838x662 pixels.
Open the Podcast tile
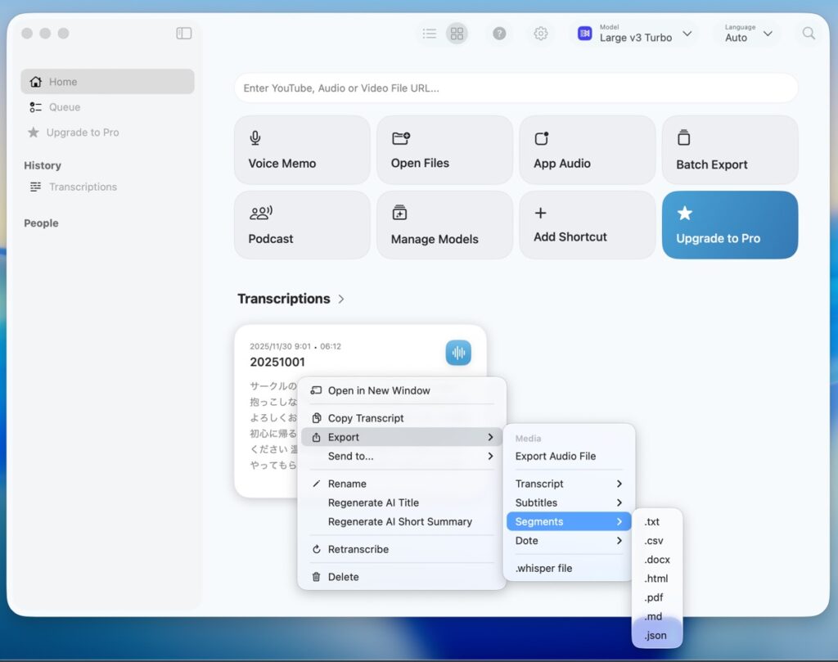point(302,225)
